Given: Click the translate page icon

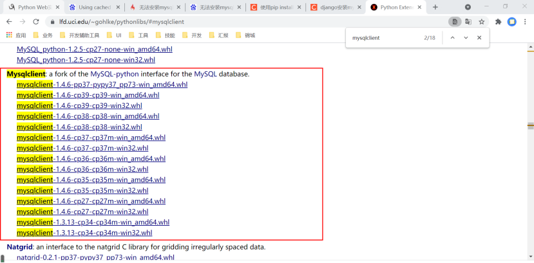Looking at the screenshot, I should pyautogui.click(x=468, y=22).
